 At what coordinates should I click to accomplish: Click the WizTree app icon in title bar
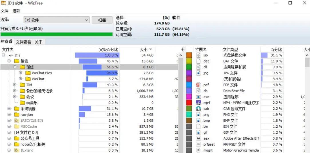[3, 3]
